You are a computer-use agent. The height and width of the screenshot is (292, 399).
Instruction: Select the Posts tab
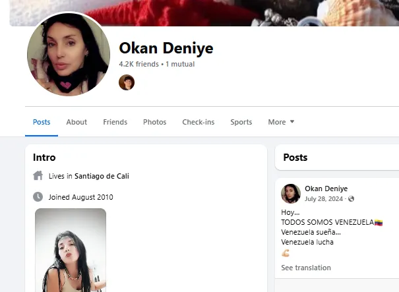42,122
